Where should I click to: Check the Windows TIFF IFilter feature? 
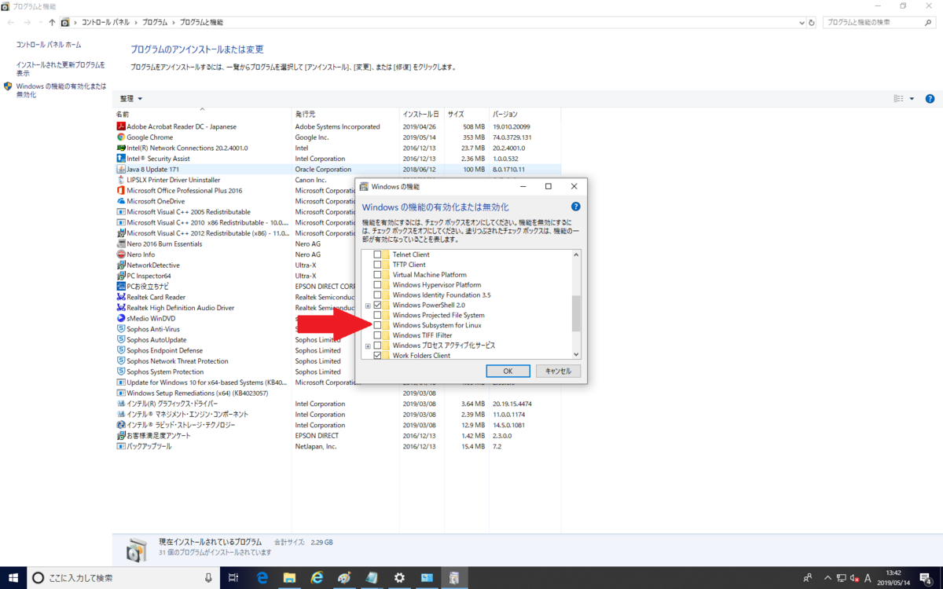pos(377,335)
